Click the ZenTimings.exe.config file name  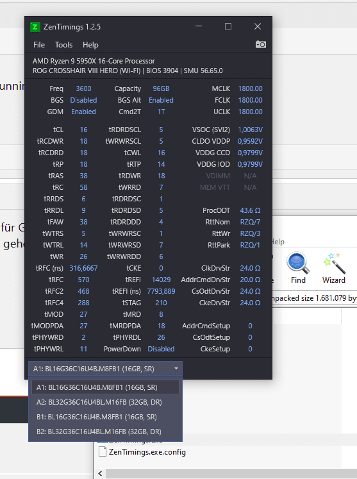[147, 452]
